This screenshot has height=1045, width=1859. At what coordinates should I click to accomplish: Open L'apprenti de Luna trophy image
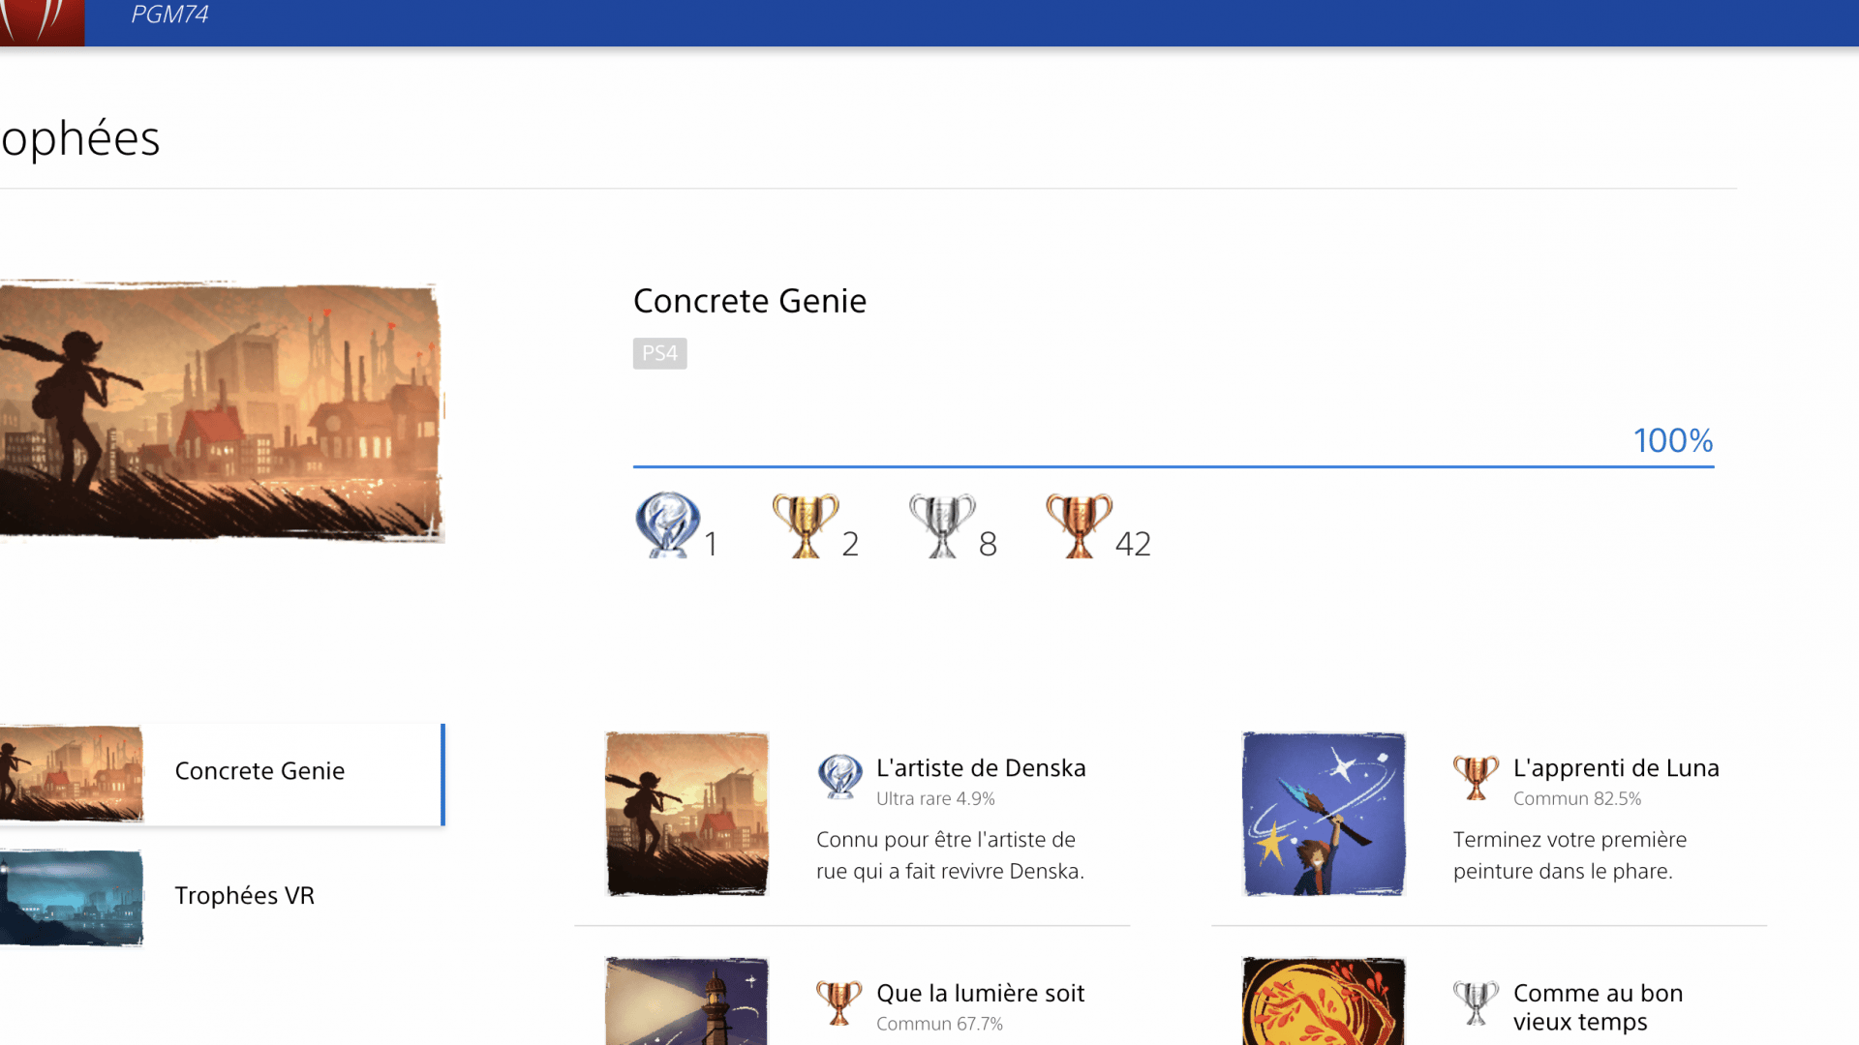1324,814
